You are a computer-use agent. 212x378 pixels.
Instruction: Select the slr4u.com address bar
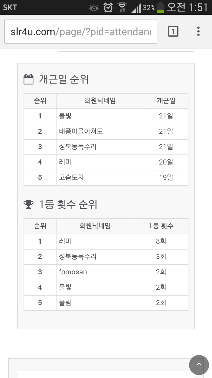tap(81, 32)
